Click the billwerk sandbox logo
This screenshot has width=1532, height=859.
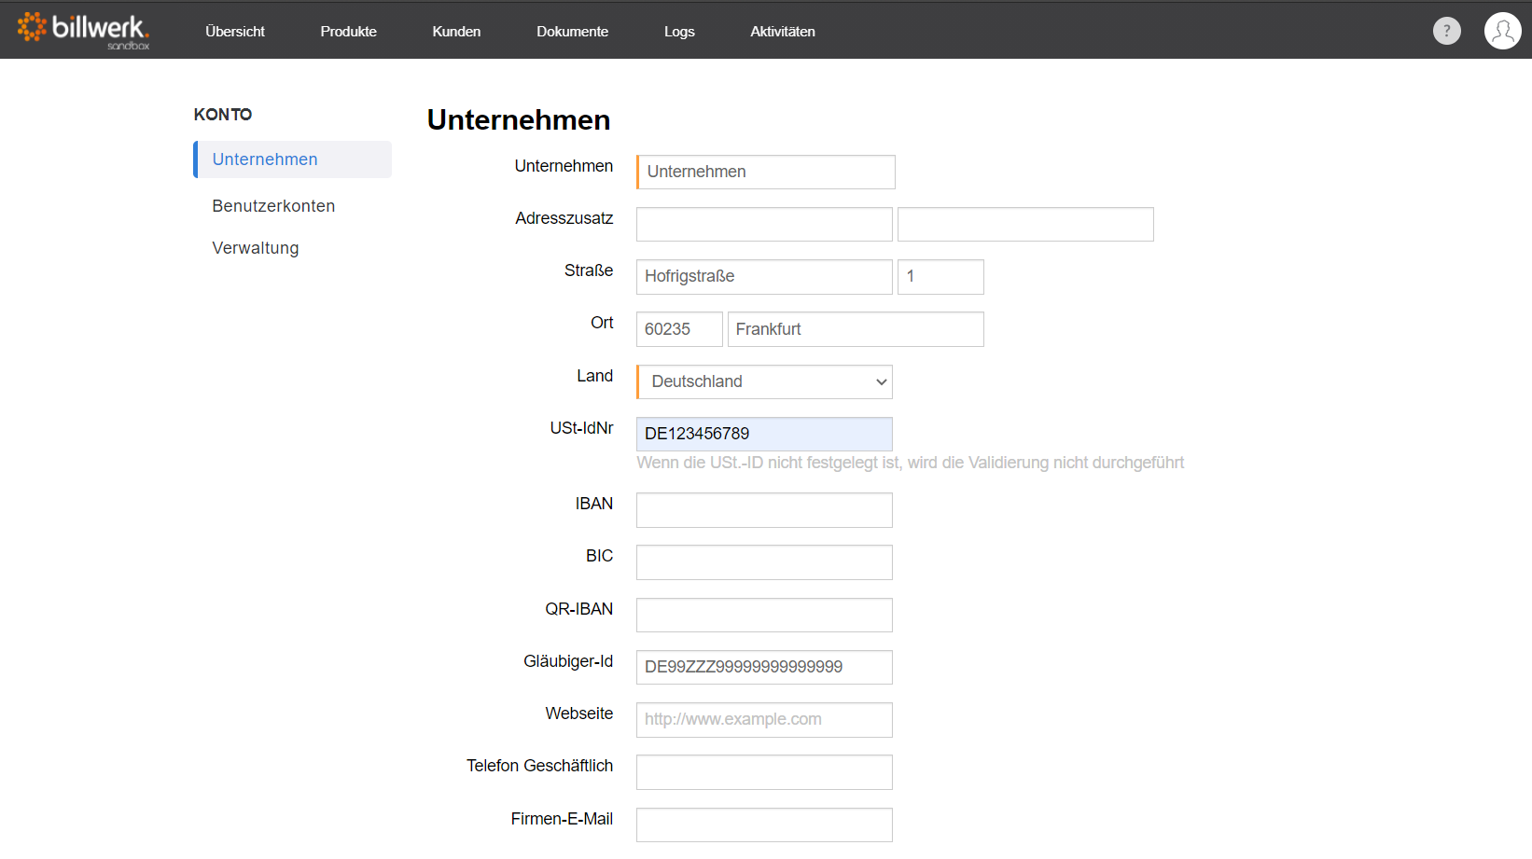(83, 31)
